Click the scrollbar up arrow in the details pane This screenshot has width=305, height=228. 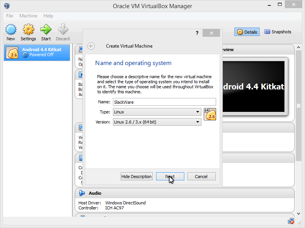(298, 47)
